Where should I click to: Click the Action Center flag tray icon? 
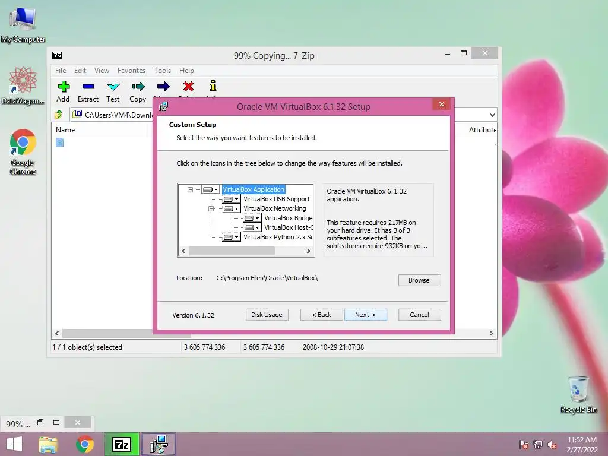(523, 445)
